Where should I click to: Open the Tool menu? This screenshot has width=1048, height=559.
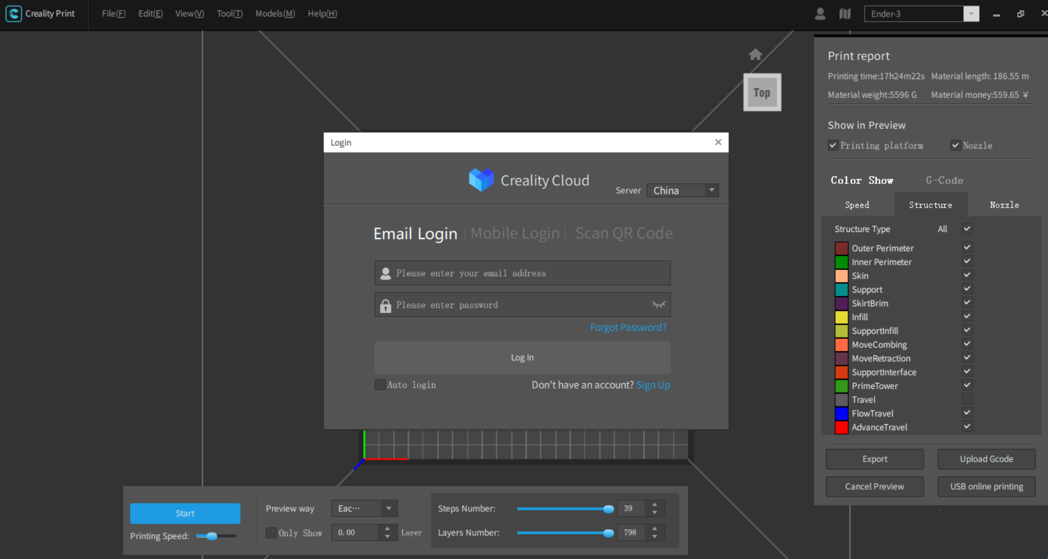pyautogui.click(x=229, y=13)
